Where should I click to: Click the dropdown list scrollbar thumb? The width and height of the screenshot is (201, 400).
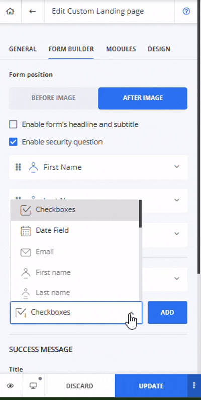pos(140,214)
